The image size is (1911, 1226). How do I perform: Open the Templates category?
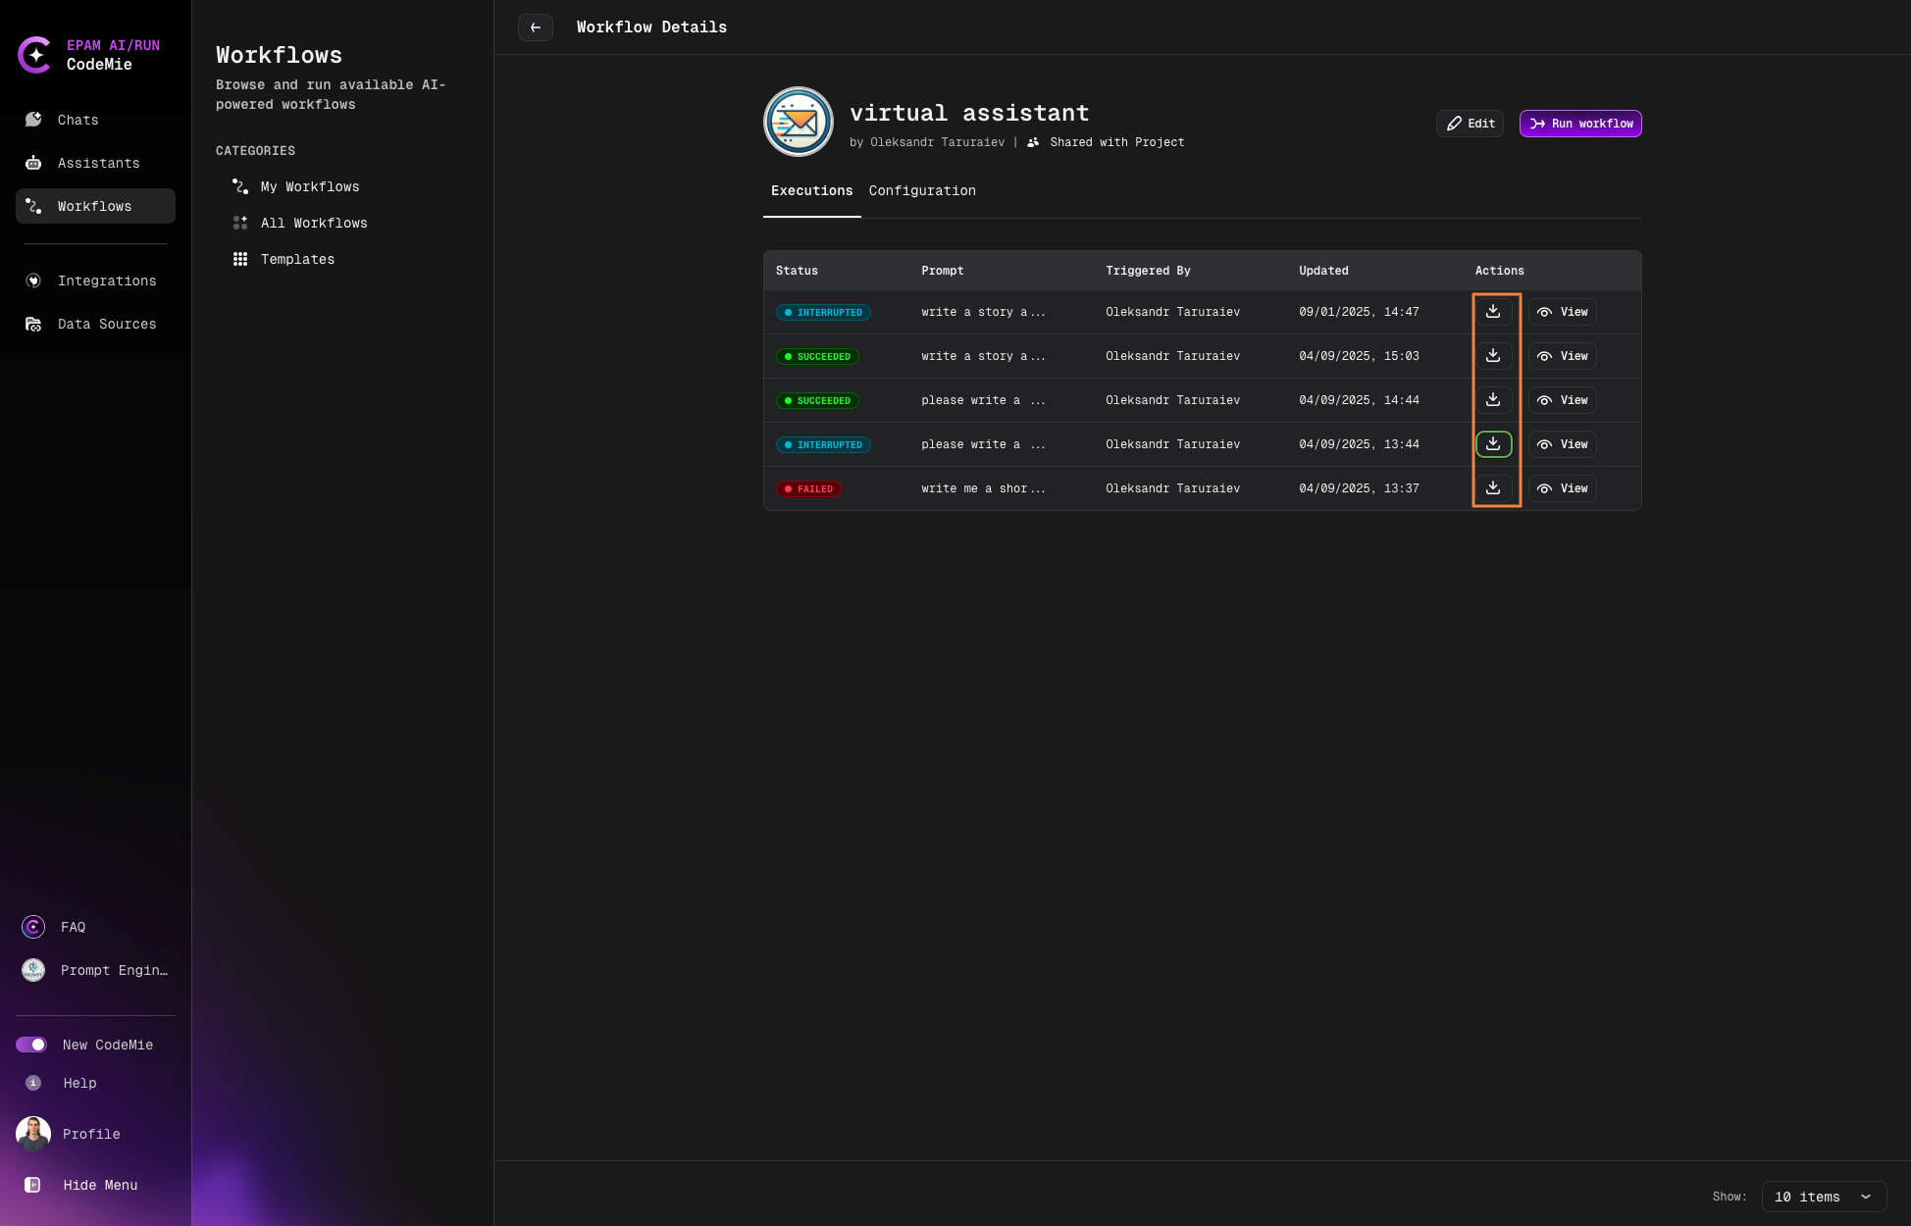tap(297, 259)
